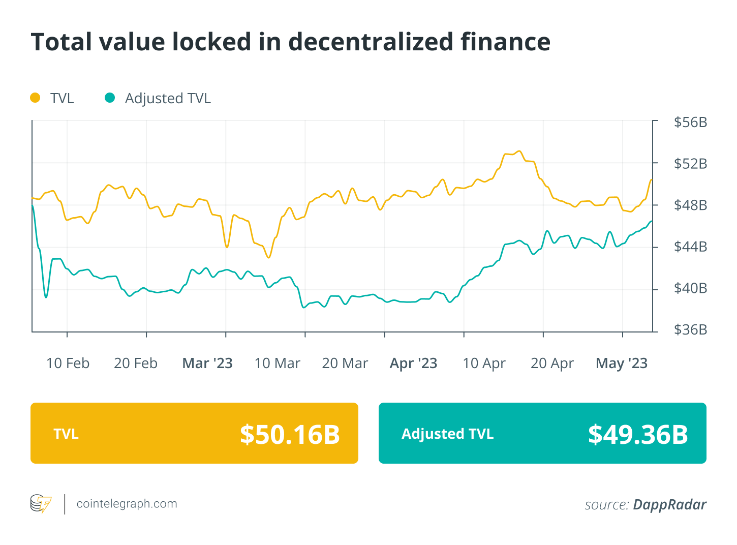Image resolution: width=737 pixels, height=545 pixels.
Task: Open the cointelegraph.com link
Action: point(127,504)
